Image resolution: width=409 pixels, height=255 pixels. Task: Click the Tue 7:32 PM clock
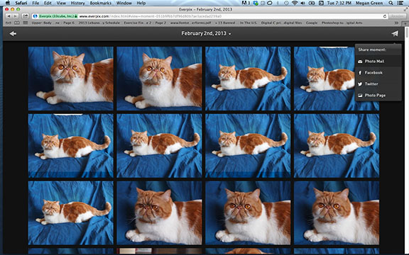click(340, 3)
